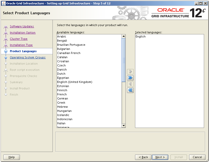Select English in the selected languages list
Screen dimensions: 209x162
pos(140,36)
